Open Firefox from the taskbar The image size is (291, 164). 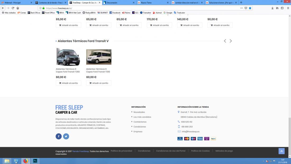click(26, 161)
